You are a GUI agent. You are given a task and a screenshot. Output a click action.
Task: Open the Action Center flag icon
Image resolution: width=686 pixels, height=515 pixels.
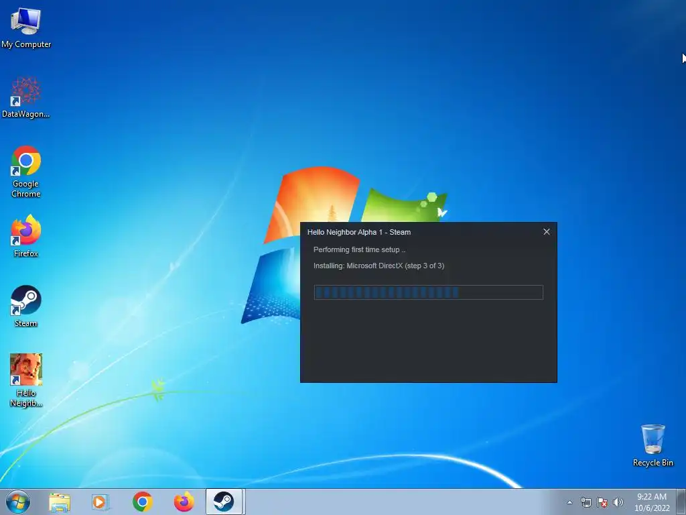point(602,502)
